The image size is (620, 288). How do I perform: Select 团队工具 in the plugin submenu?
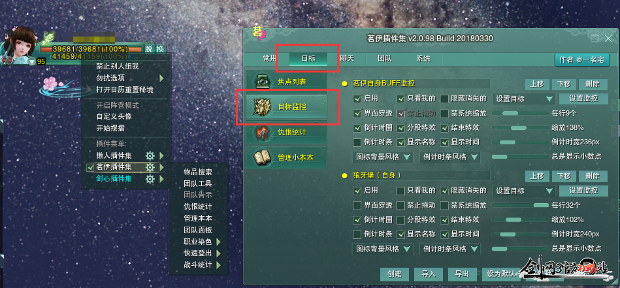198,184
